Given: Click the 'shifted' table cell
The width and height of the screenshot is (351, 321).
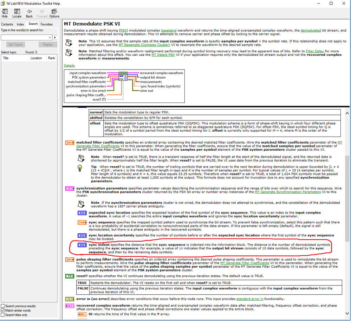Looking at the screenshot, I should (96, 118).
